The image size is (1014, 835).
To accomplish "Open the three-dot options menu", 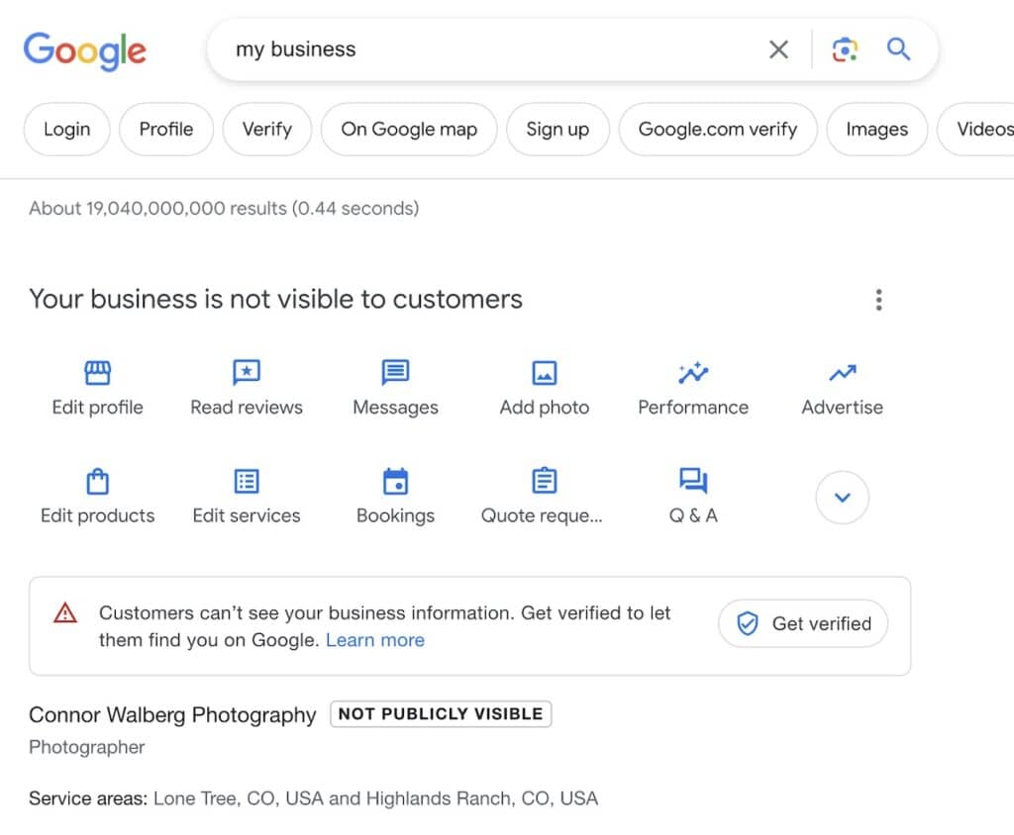I will click(x=878, y=300).
